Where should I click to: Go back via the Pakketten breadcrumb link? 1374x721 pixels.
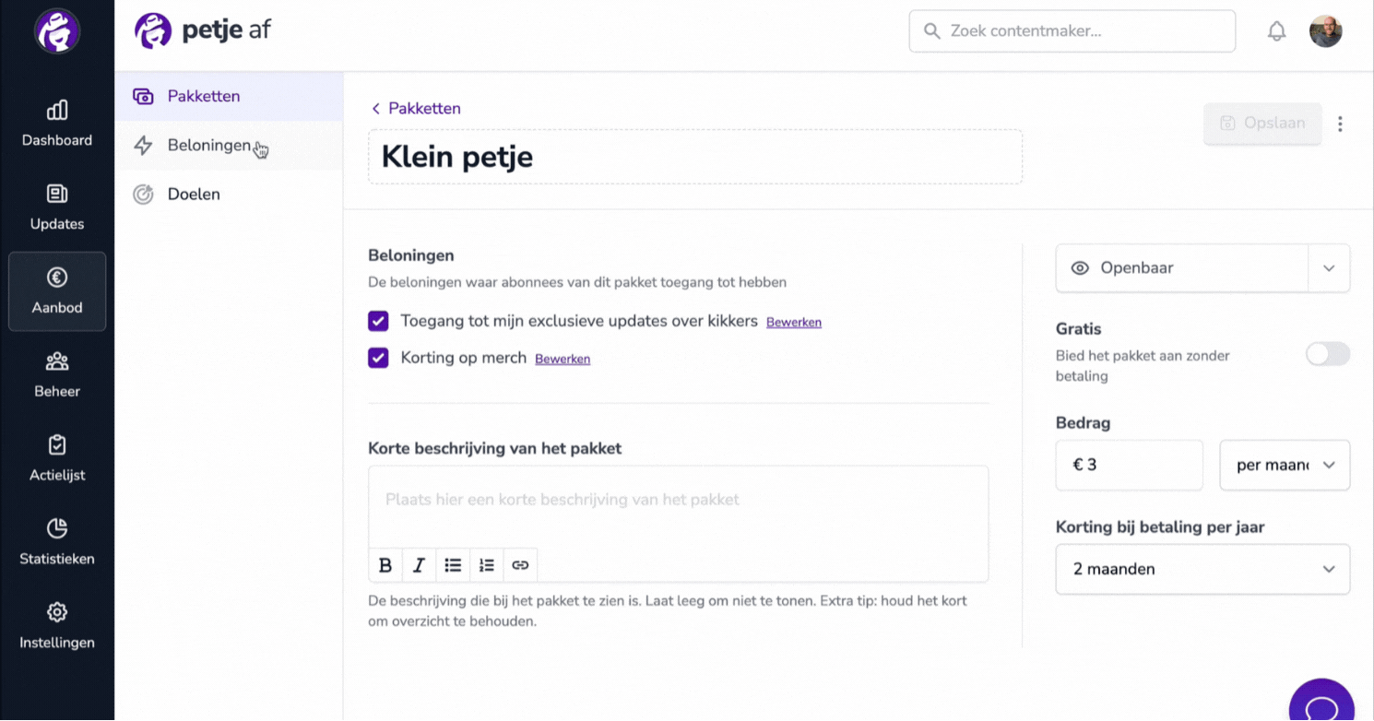(415, 109)
